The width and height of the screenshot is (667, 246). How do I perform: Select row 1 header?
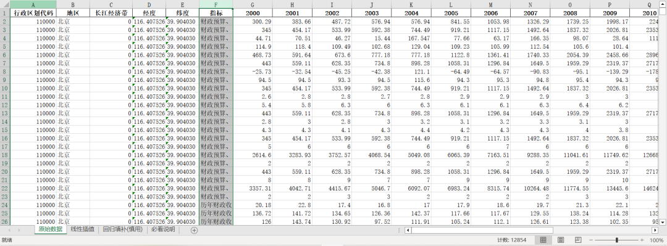coord(5,13)
